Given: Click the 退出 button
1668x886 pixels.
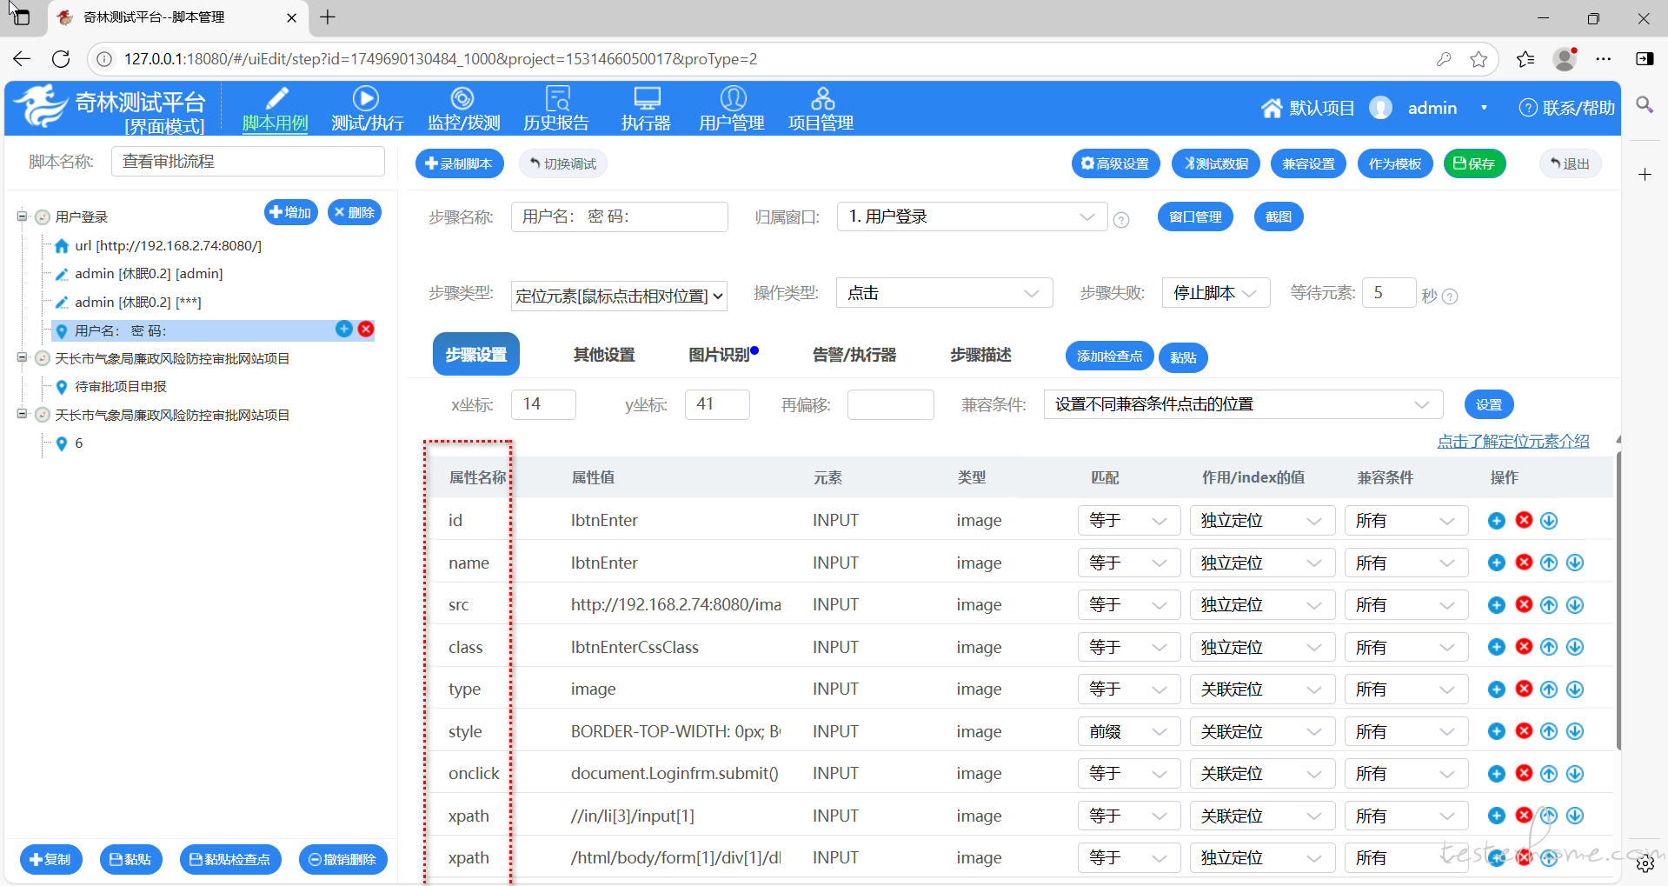Looking at the screenshot, I should click(1570, 163).
